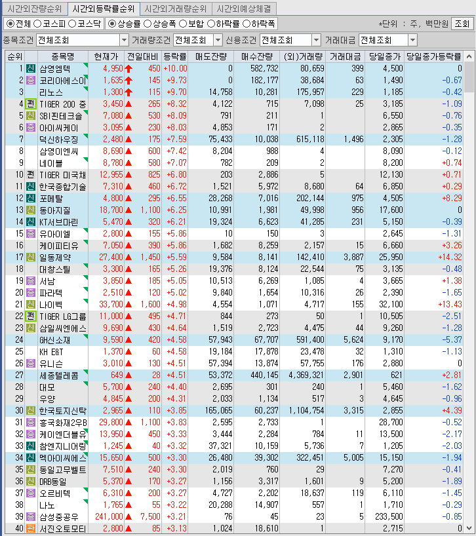Sort by the 현재가 column header

point(106,56)
